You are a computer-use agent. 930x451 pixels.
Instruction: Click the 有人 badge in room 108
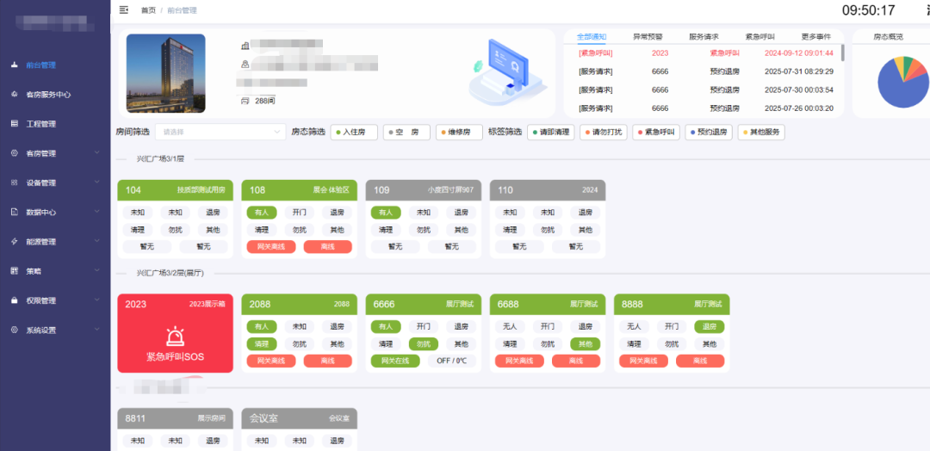(x=262, y=213)
